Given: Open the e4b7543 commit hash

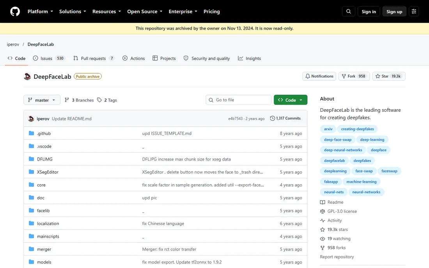Looking at the screenshot, I should tap(235, 118).
